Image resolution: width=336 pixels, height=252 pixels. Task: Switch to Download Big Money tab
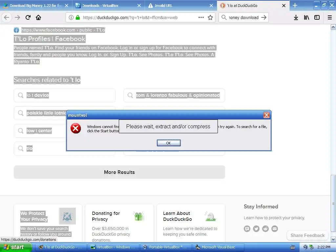[x=36, y=6]
